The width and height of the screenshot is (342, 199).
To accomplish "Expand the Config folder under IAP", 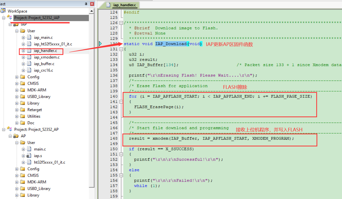I will point(17,77).
